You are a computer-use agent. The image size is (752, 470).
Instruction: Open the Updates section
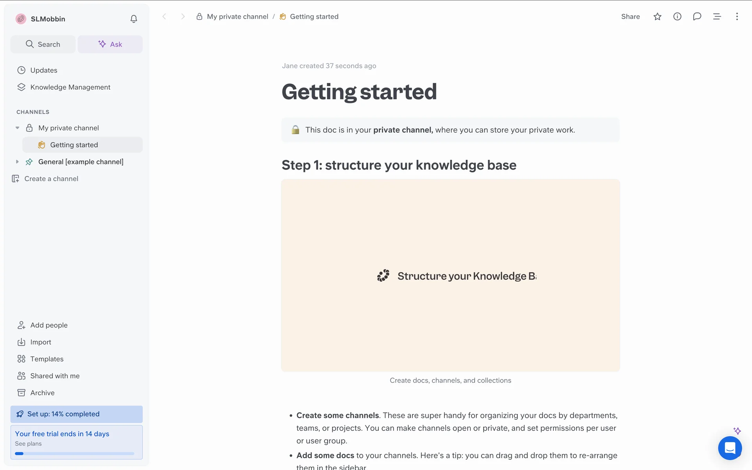[x=43, y=70]
